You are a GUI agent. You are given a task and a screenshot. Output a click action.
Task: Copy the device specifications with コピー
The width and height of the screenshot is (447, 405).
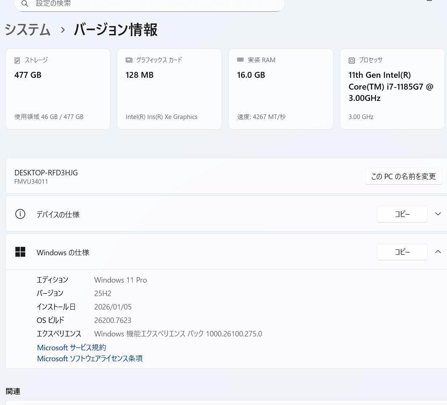click(402, 214)
